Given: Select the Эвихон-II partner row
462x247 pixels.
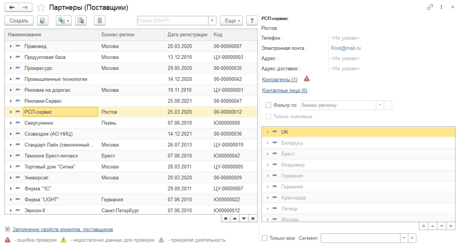Looking at the screenshot, I should [x=131, y=211].
